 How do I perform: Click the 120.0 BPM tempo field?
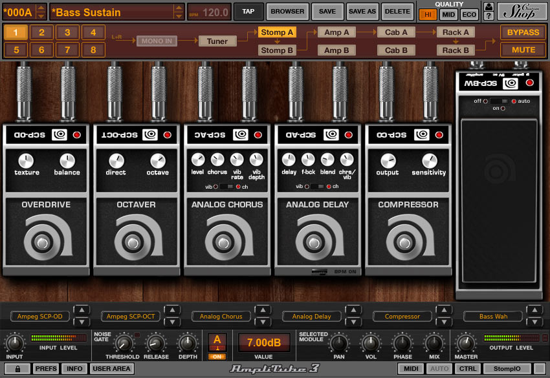[x=209, y=12]
